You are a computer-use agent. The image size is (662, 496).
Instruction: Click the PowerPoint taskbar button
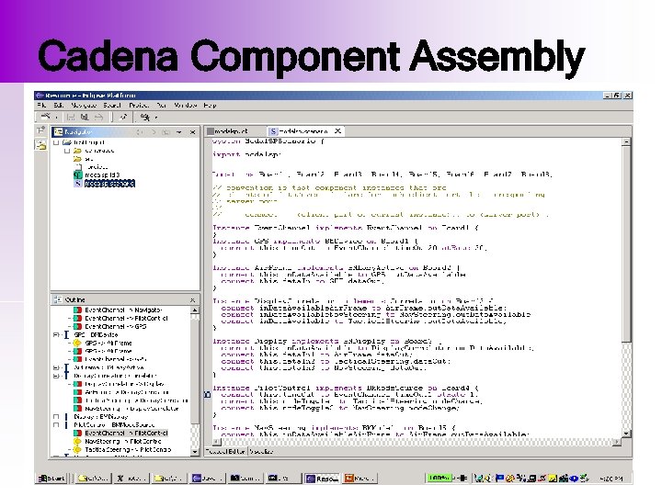click(360, 479)
